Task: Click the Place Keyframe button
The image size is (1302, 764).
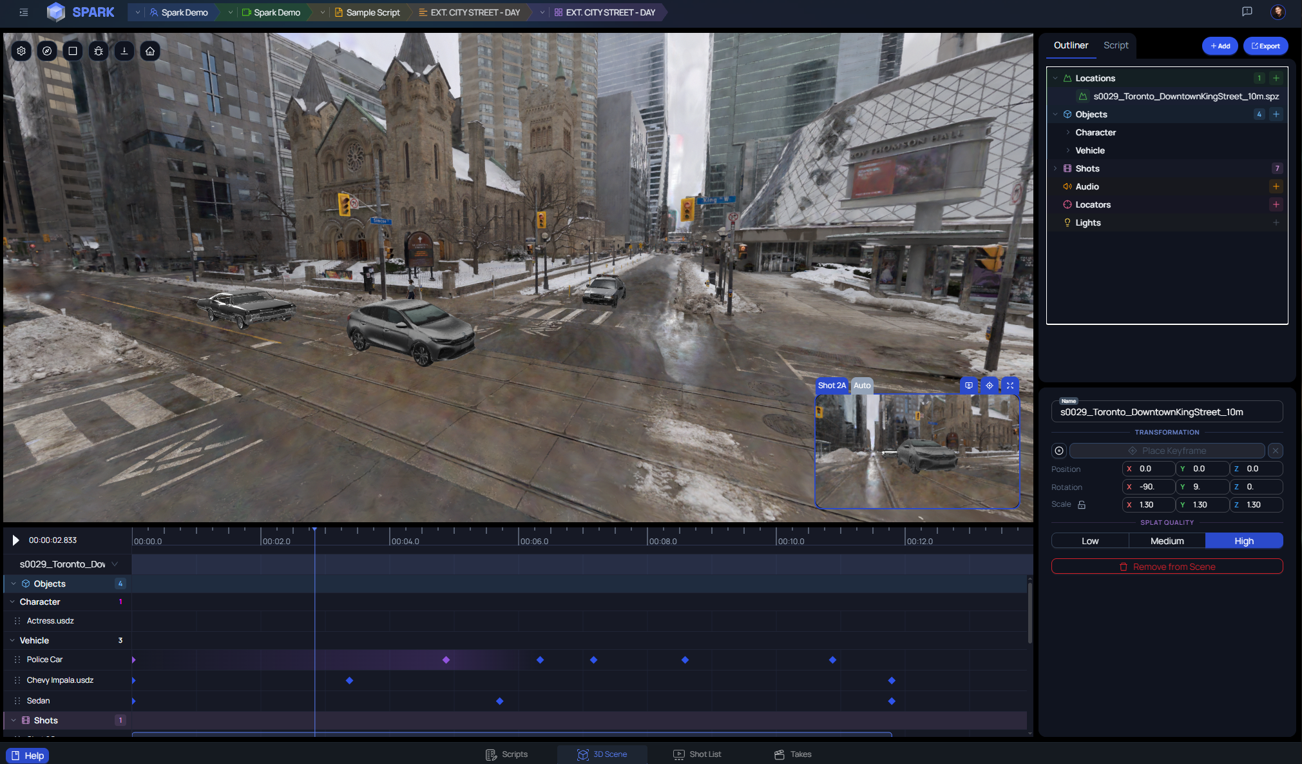Action: tap(1167, 451)
